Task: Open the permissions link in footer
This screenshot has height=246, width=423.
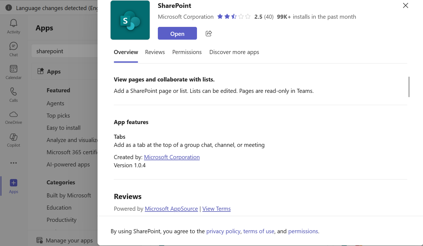Action: coord(303,231)
